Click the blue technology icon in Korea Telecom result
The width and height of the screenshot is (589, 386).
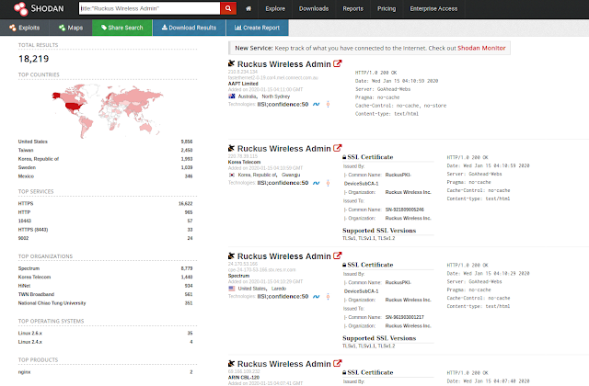click(317, 183)
